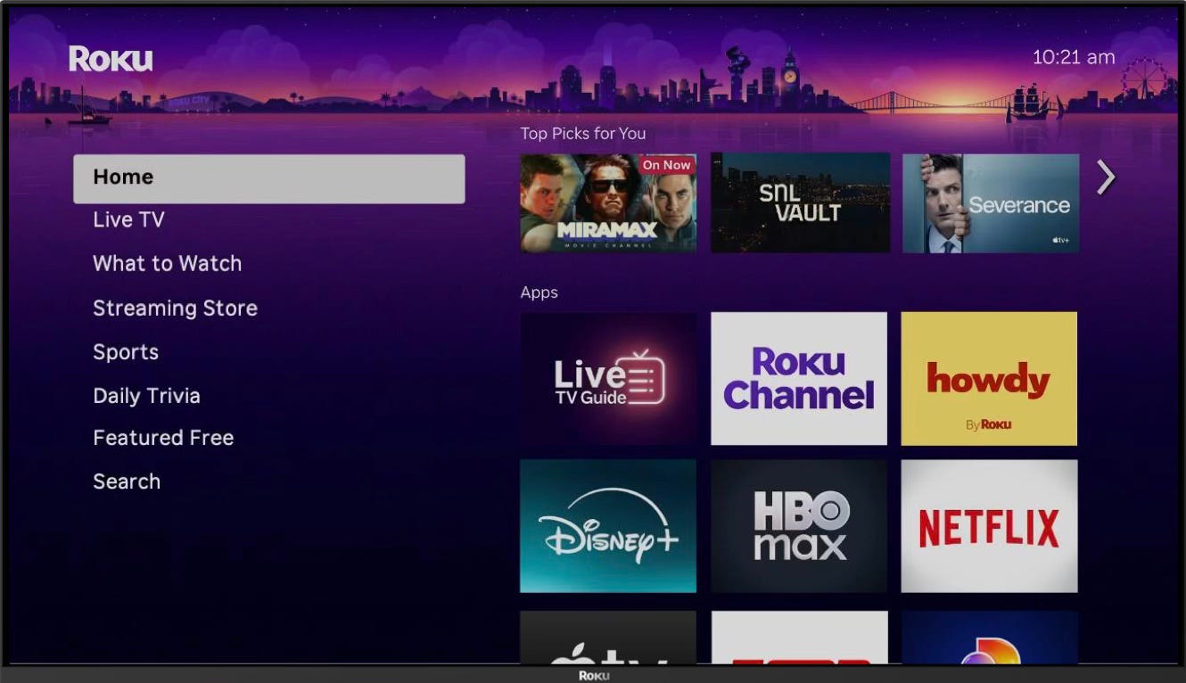Open the HBO Max app
The width and height of the screenshot is (1186, 683).
[799, 526]
